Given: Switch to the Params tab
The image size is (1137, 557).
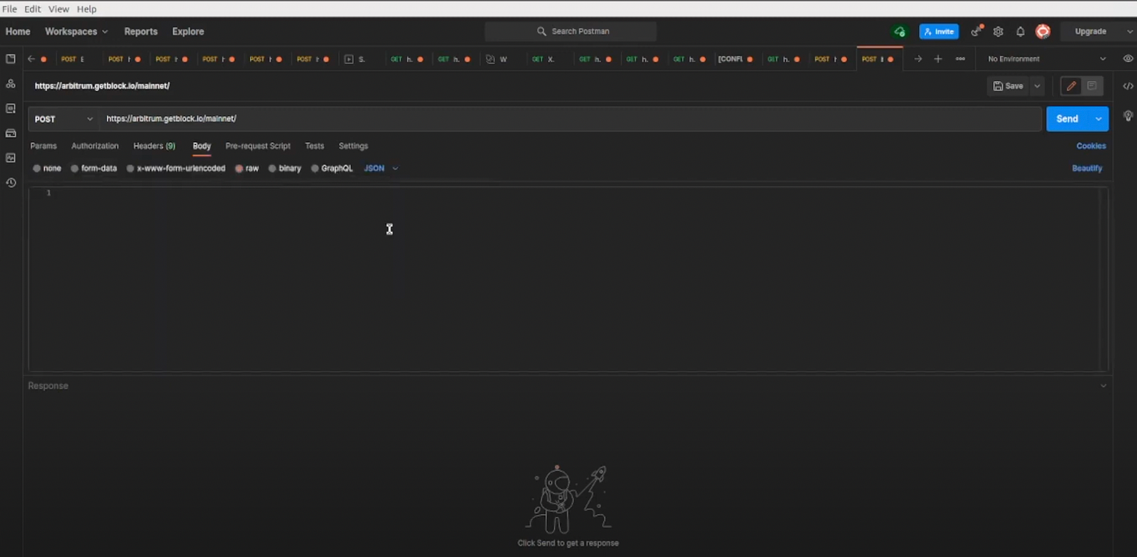Looking at the screenshot, I should coord(43,146).
